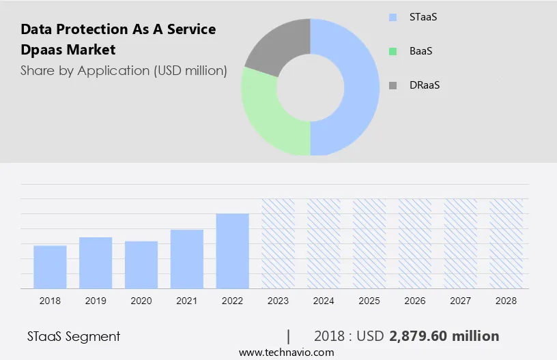Select the DRaaS legend label

[425, 85]
